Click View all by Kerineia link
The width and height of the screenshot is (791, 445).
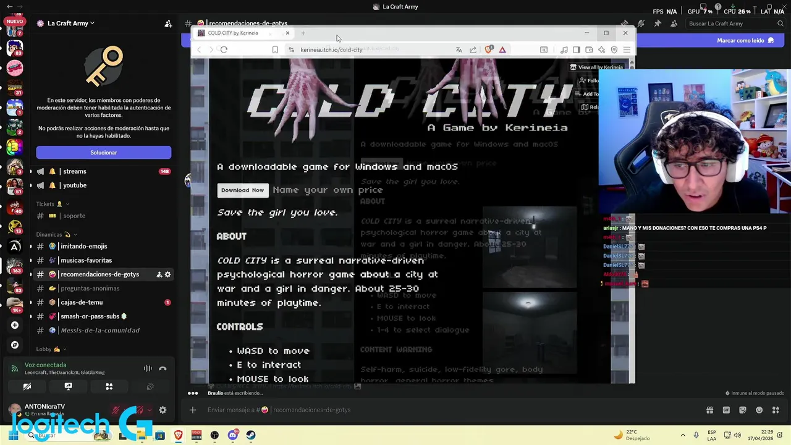(596, 67)
